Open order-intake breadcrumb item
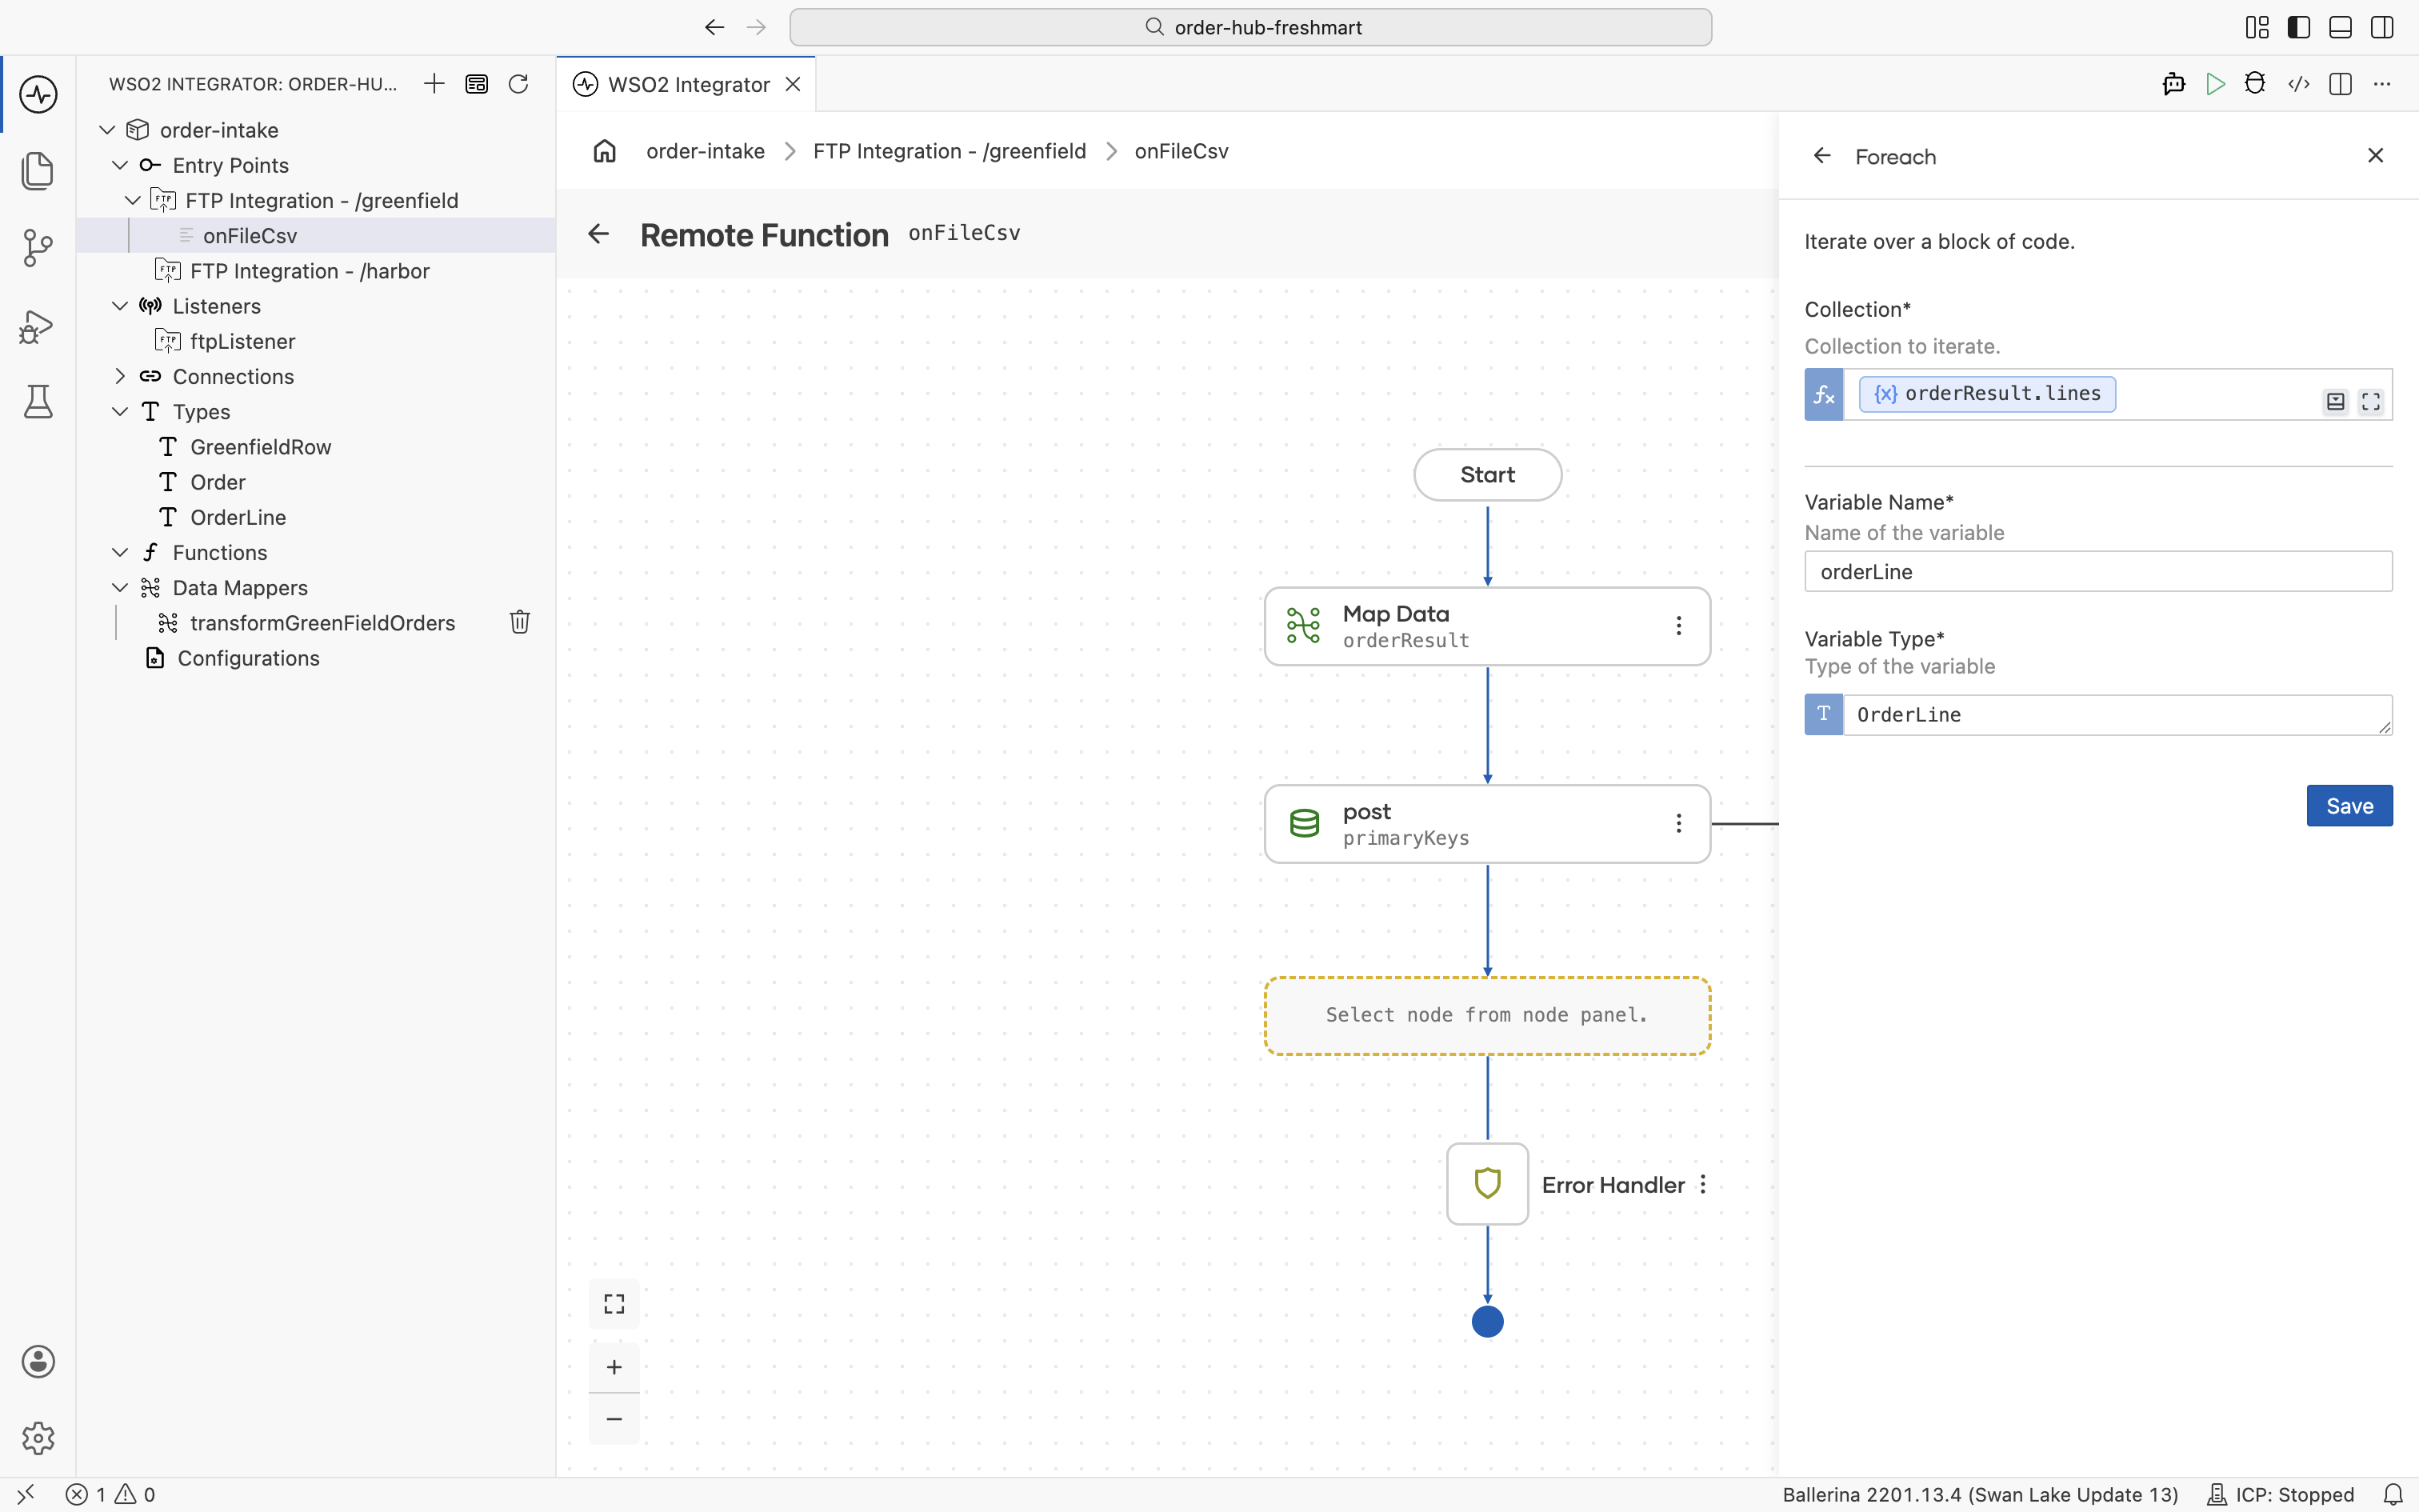2419x1512 pixels. tap(705, 151)
